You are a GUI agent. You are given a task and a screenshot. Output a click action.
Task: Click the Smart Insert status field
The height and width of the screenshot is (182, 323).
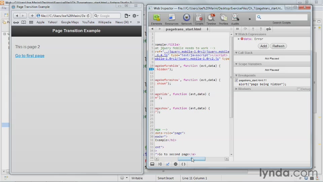pyautogui.click(x=166, y=178)
